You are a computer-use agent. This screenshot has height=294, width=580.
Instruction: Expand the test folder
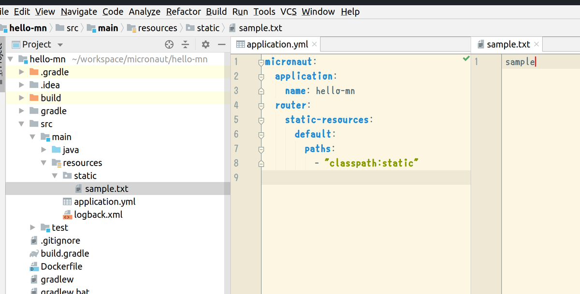pyautogui.click(x=32, y=227)
